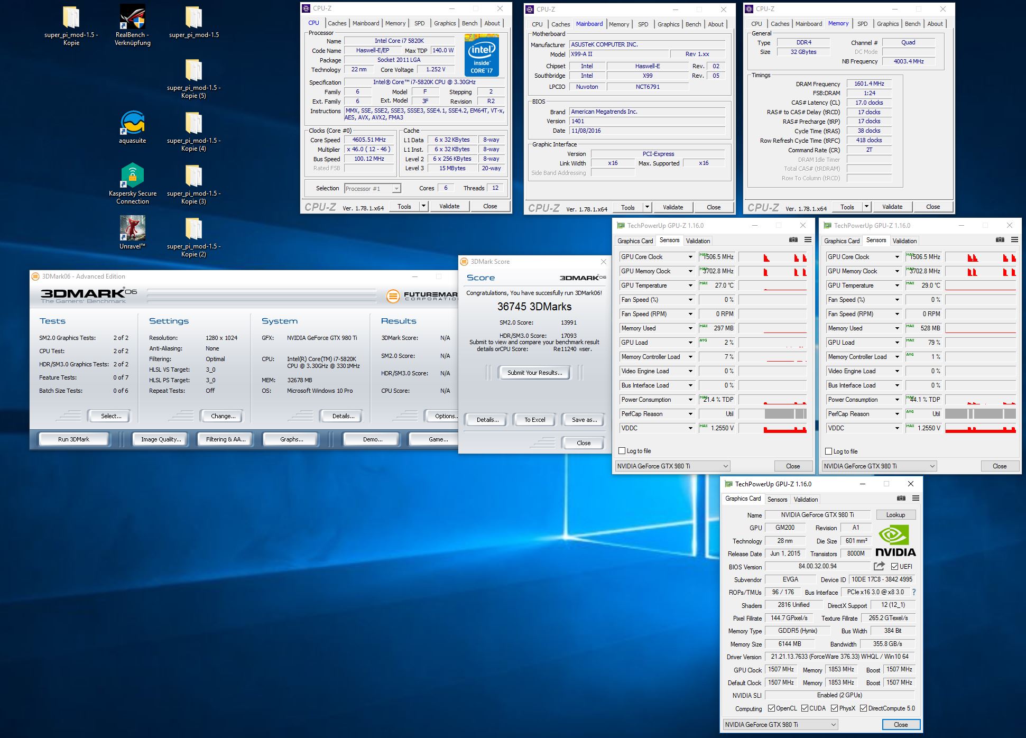The image size is (1026, 738).
Task: Click Validate in CPU-Z CPU window
Action: [x=449, y=206]
